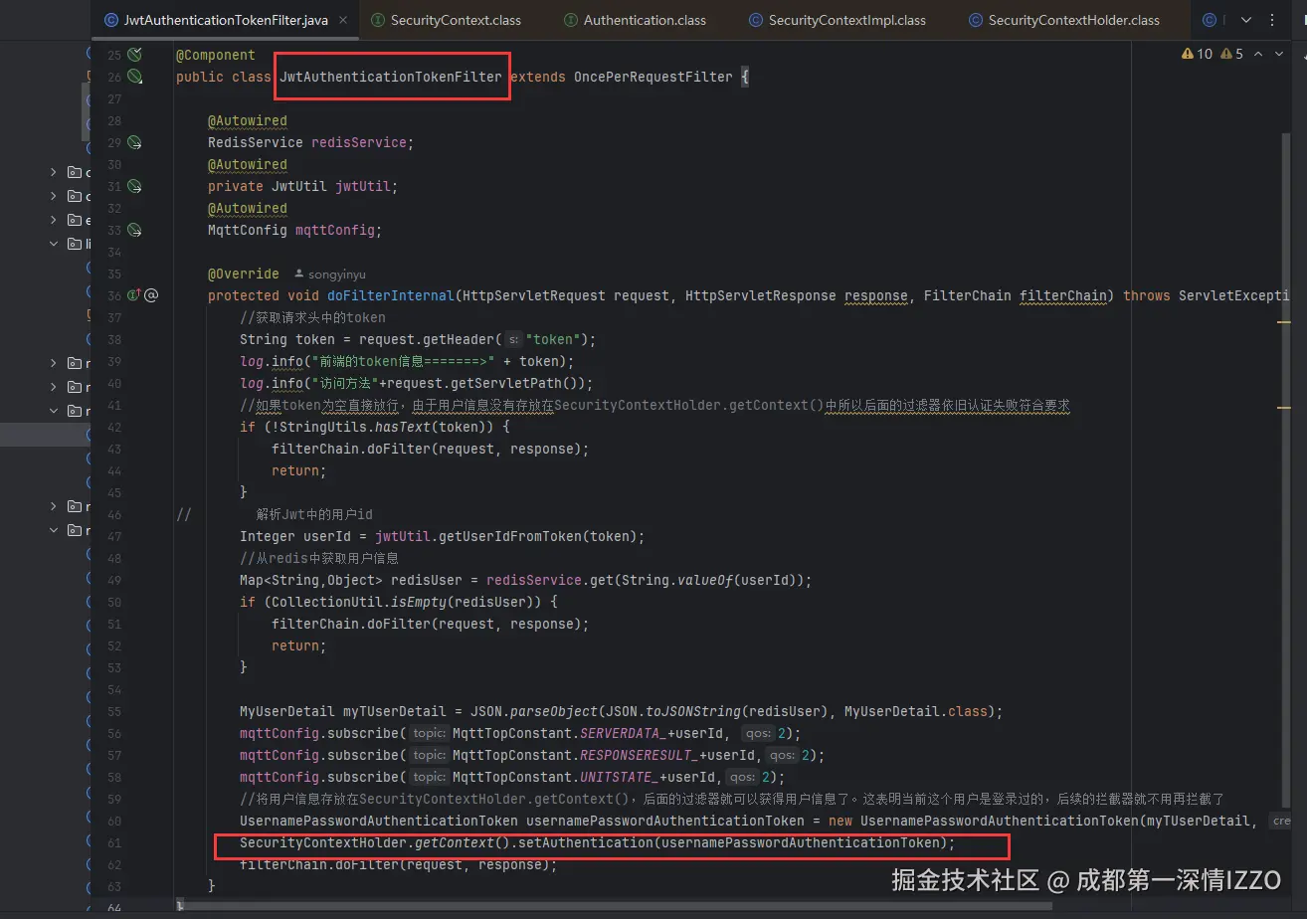This screenshot has width=1307, height=919.
Task: Collapse the 'li' folder in the project tree
Action: [54, 244]
